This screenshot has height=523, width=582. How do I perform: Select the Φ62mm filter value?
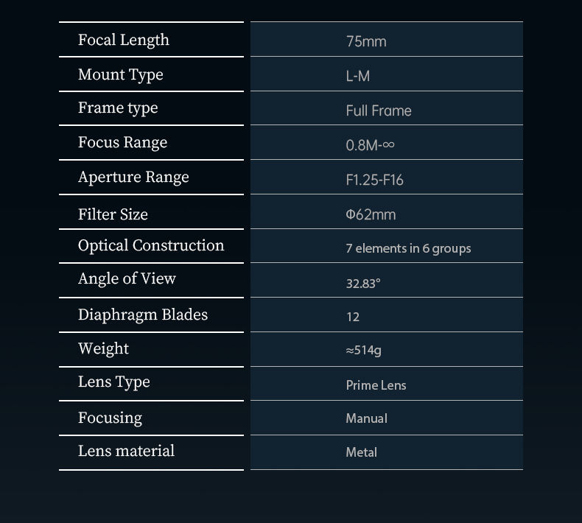click(371, 214)
